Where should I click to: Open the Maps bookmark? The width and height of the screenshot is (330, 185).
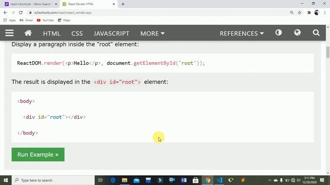coord(64,20)
